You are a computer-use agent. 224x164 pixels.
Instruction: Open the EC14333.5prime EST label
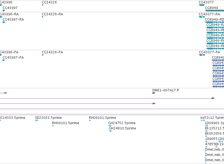pos(13,118)
